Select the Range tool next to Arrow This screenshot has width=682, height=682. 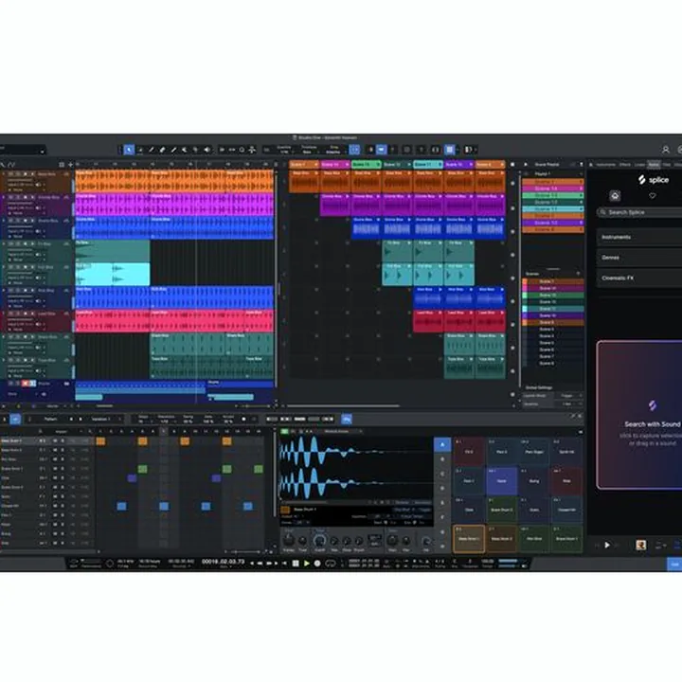click(140, 150)
